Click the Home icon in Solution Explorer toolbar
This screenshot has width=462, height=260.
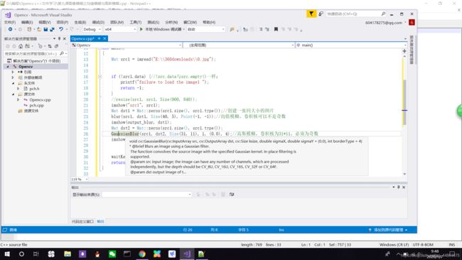[x=21, y=46]
